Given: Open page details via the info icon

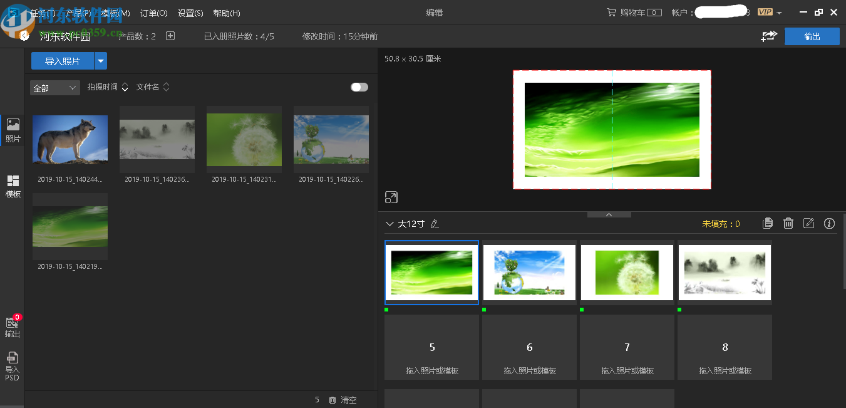Looking at the screenshot, I should 829,223.
